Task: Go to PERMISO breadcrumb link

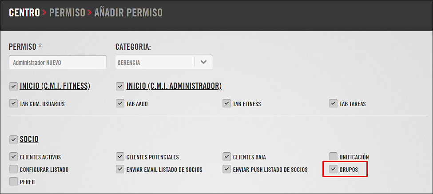Action: point(67,13)
